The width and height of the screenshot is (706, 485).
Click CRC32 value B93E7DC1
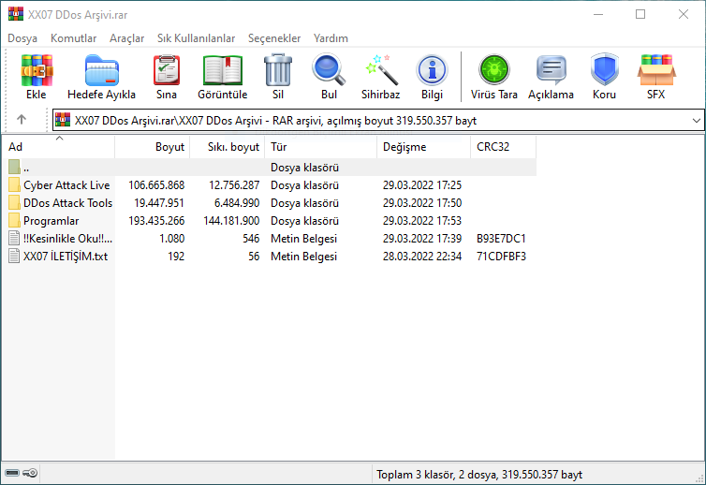pos(501,238)
